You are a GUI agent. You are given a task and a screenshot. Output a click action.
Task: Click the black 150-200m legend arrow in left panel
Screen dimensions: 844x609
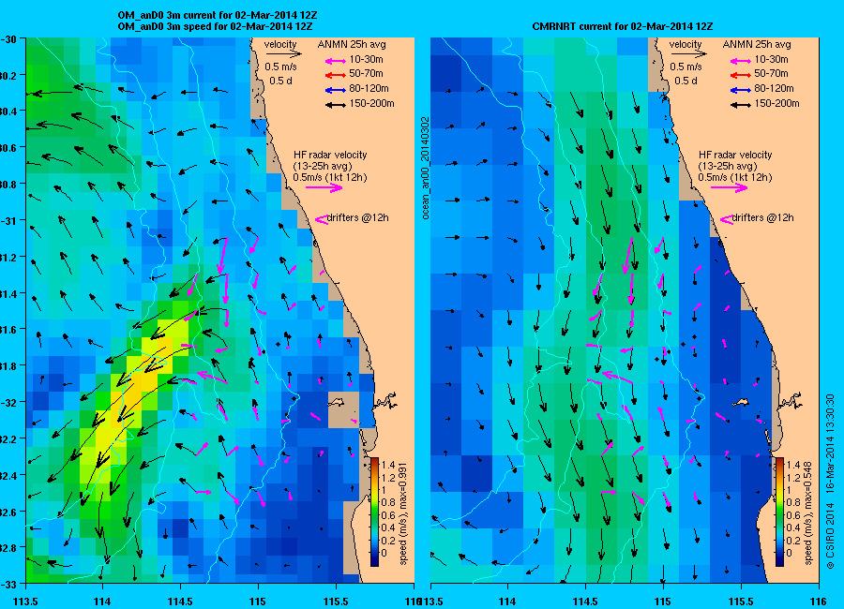pyautogui.click(x=336, y=105)
